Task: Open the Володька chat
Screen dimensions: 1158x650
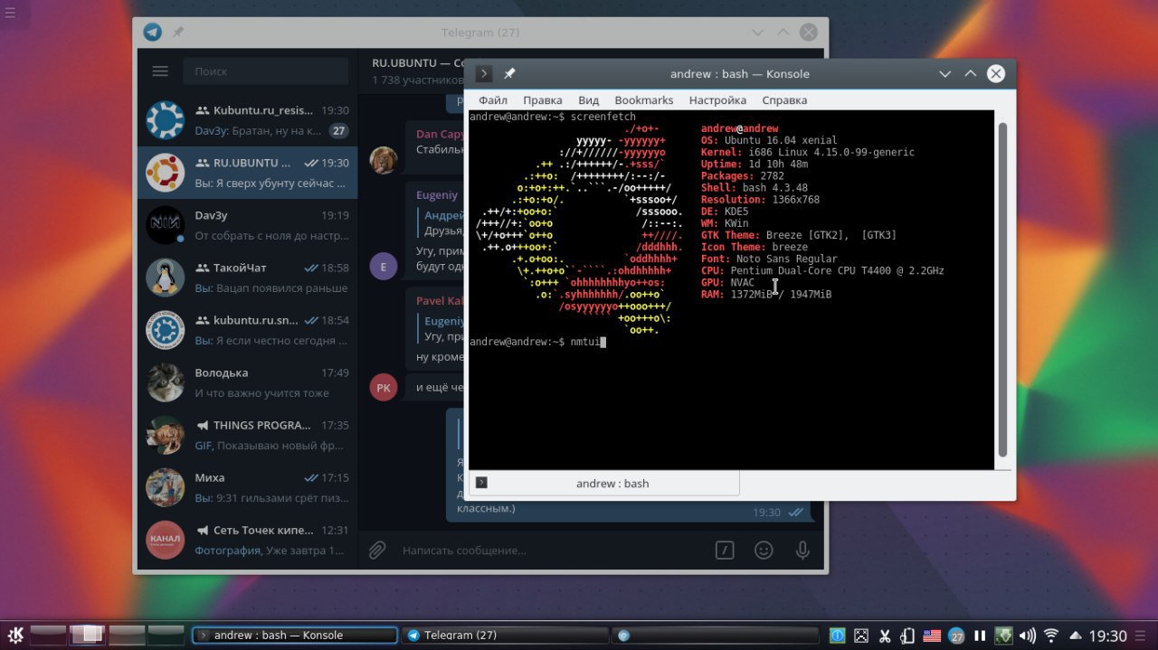Action: point(248,382)
